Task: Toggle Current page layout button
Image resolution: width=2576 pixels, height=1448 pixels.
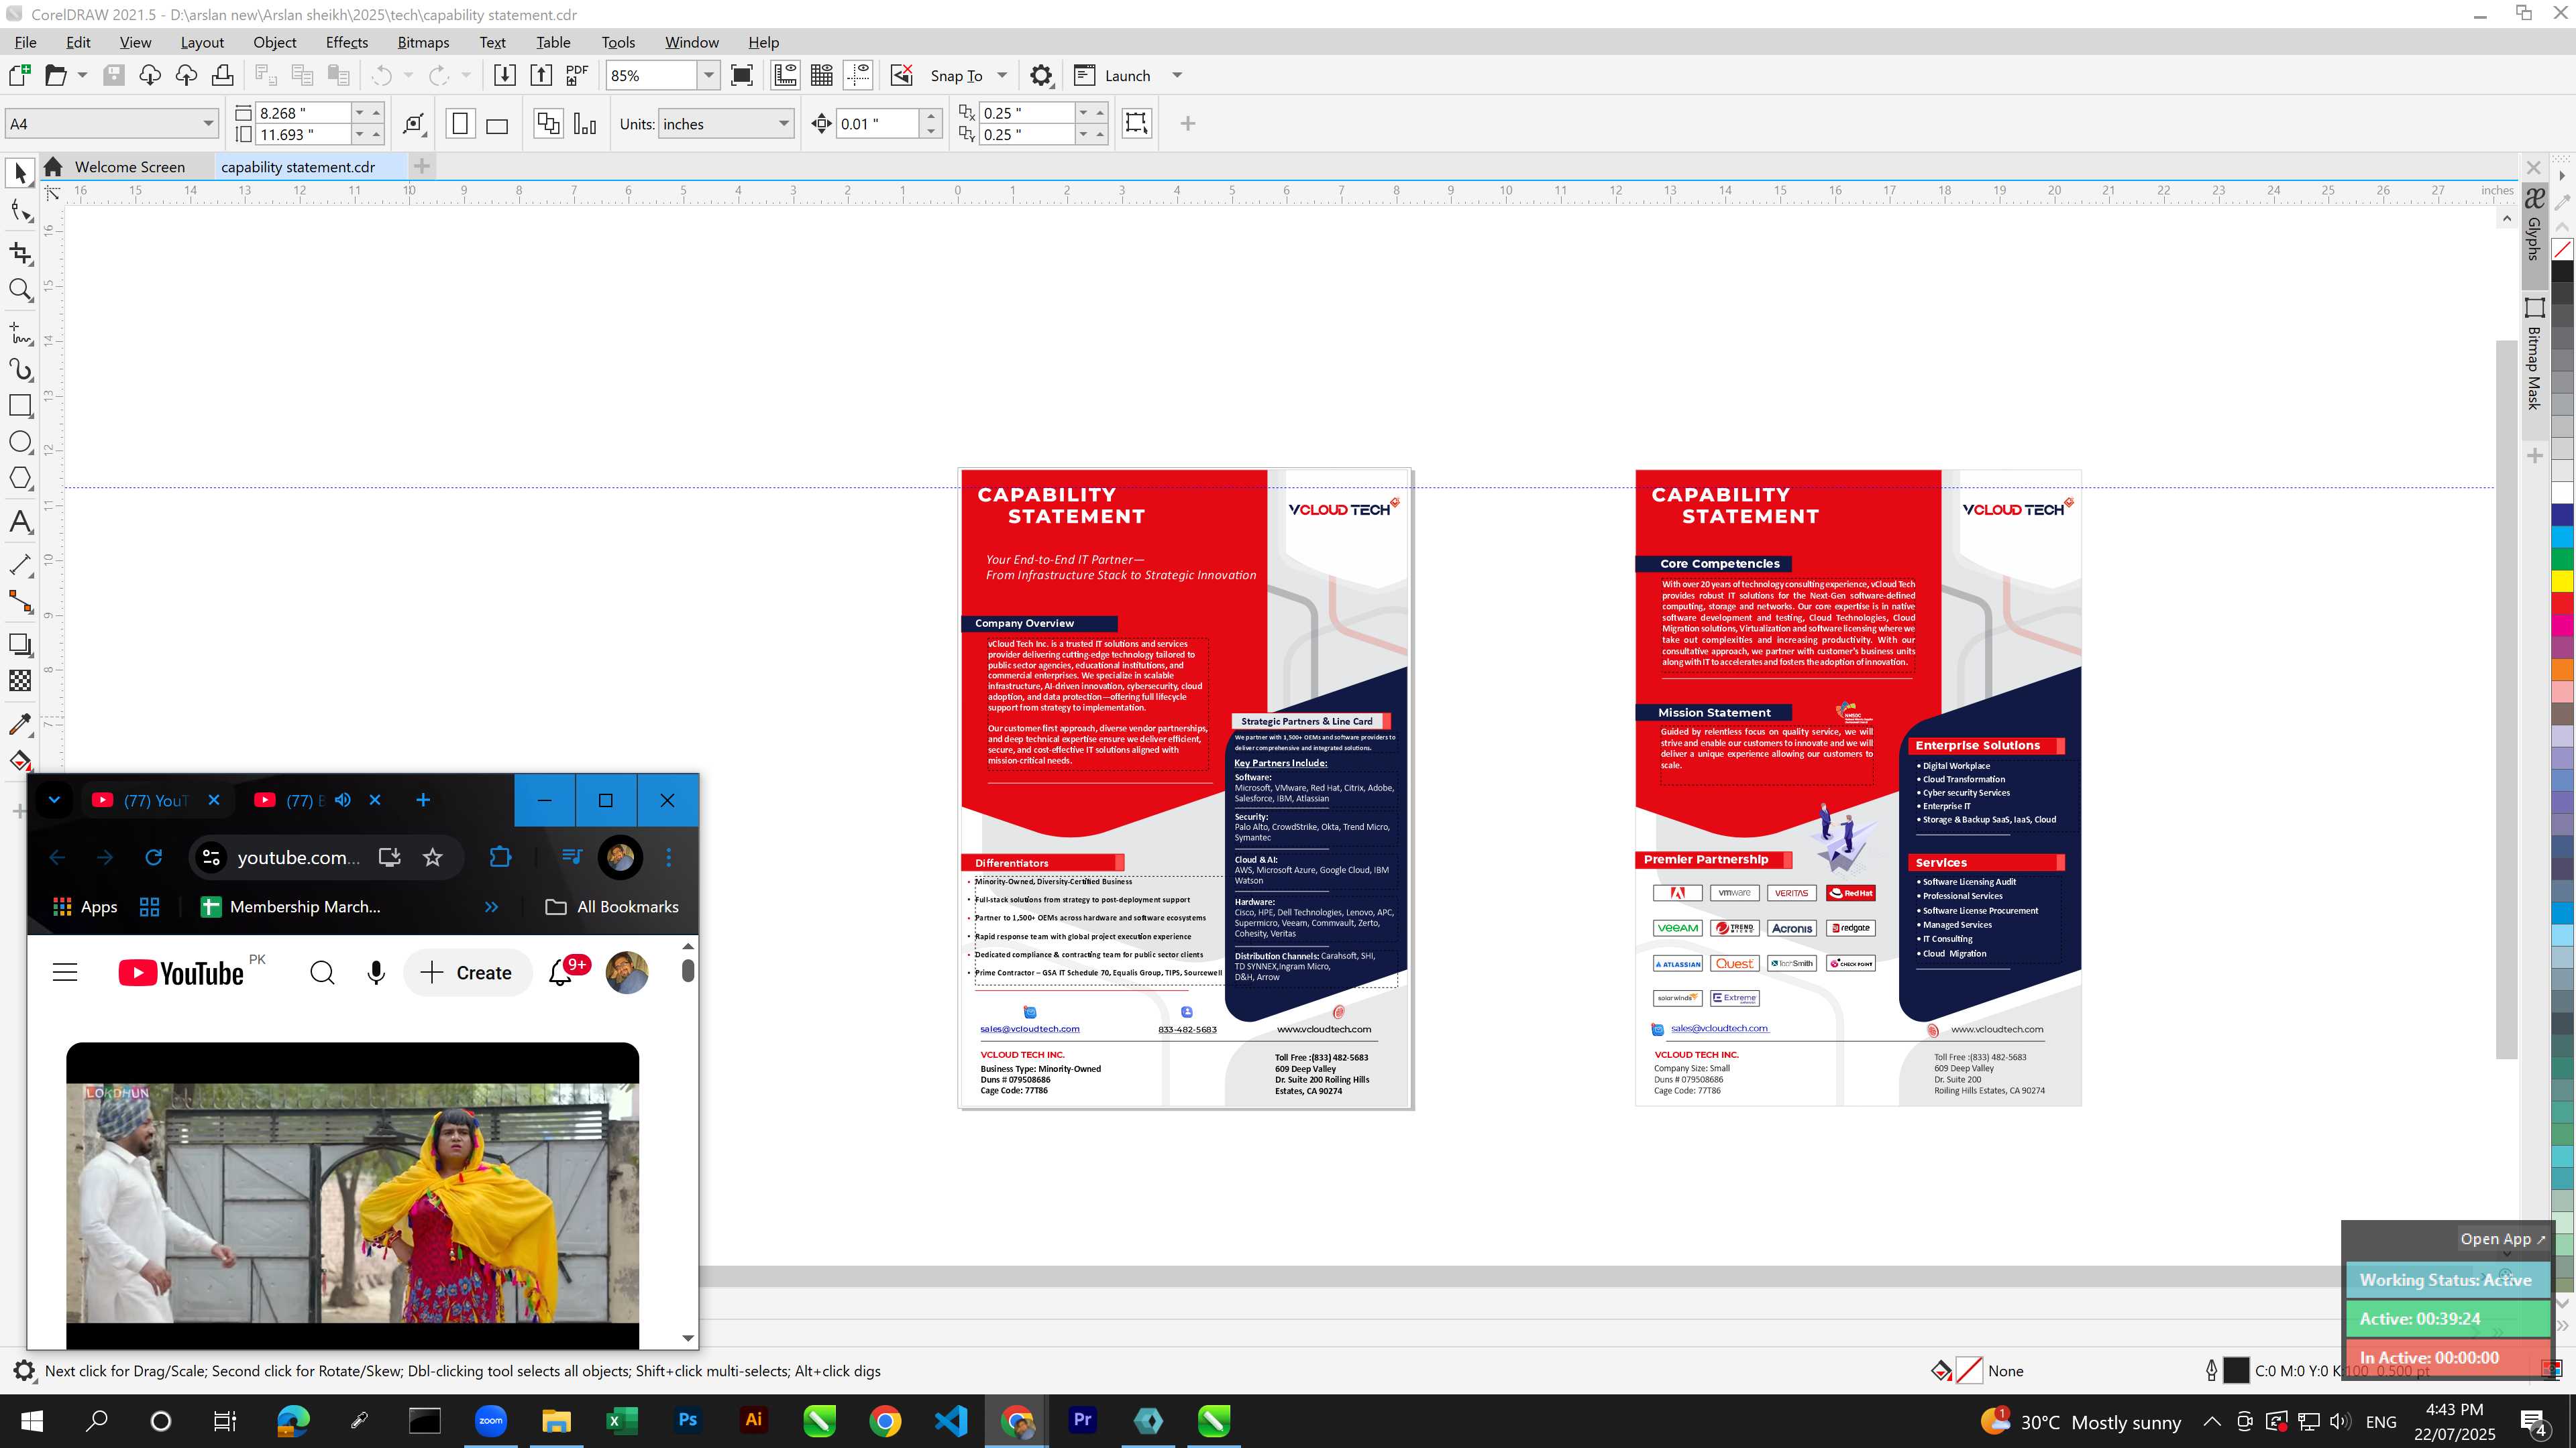Action: [585, 124]
